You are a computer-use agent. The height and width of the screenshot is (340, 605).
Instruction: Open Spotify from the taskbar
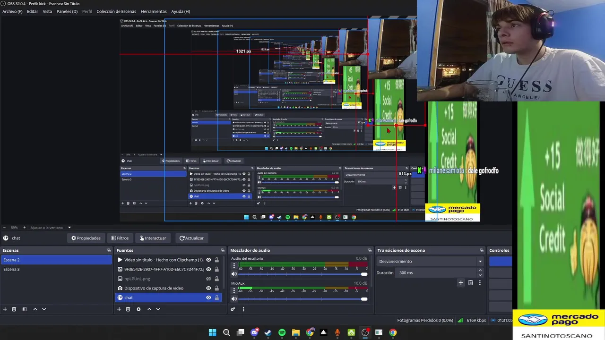(x=282, y=332)
